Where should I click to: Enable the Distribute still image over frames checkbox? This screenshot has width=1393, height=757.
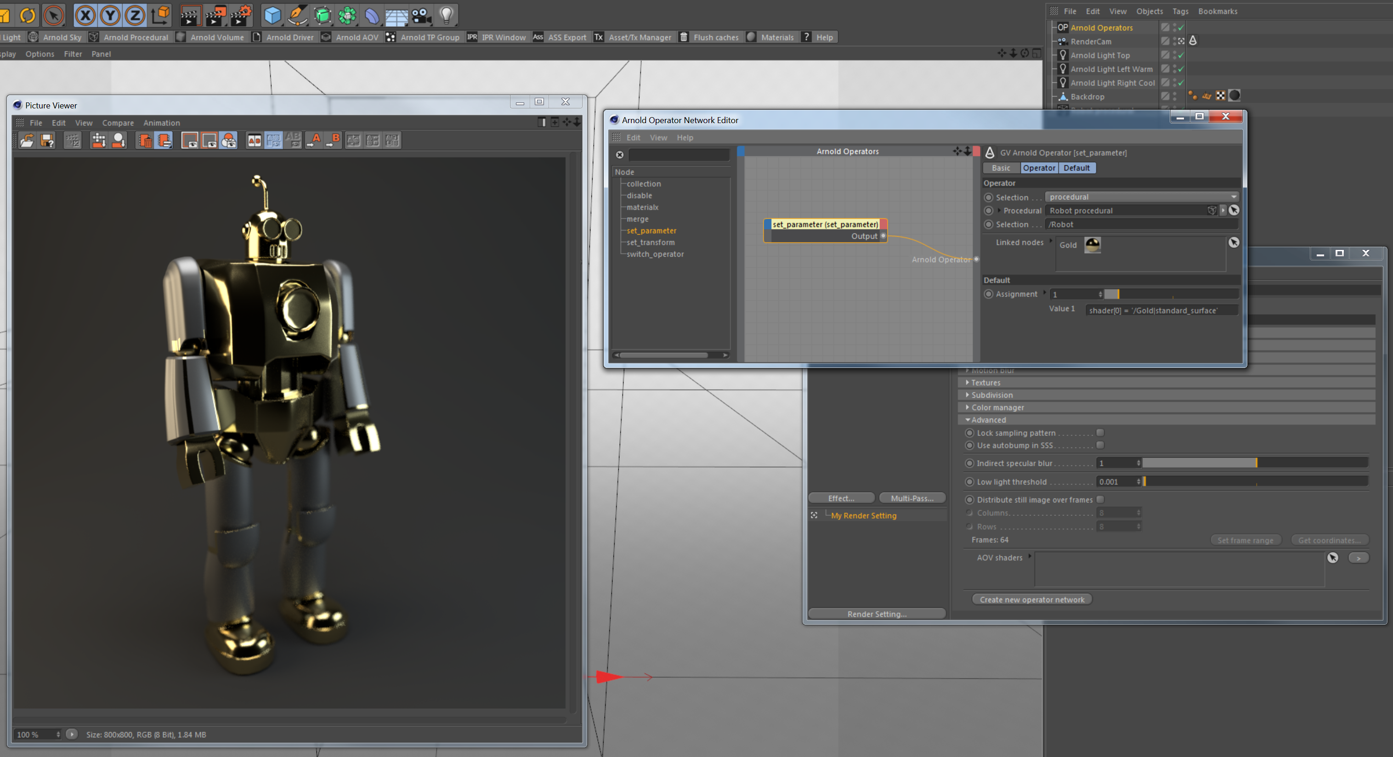[1100, 500]
